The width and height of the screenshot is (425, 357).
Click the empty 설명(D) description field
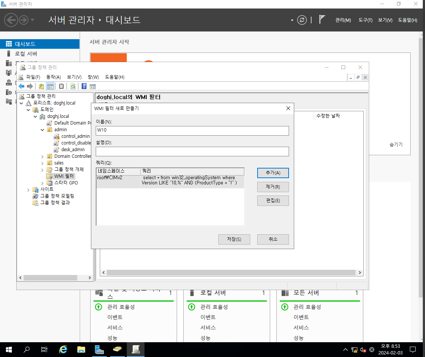point(192,152)
